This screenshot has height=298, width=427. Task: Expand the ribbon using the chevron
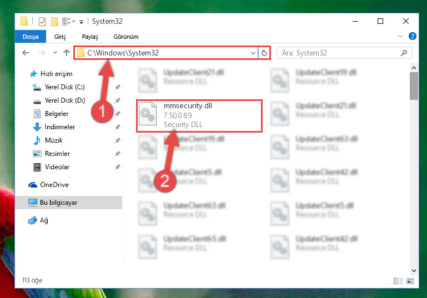click(x=400, y=36)
